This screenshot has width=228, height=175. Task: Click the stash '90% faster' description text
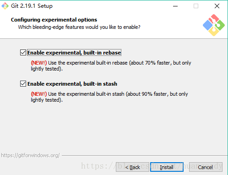click(x=109, y=97)
